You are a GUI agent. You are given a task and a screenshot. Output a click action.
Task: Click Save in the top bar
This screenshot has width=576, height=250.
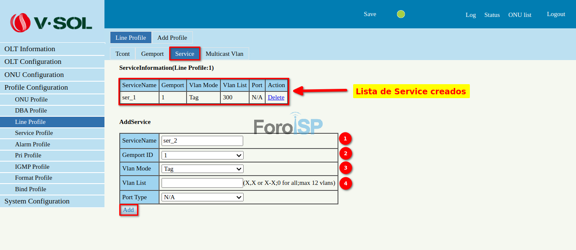pos(370,14)
